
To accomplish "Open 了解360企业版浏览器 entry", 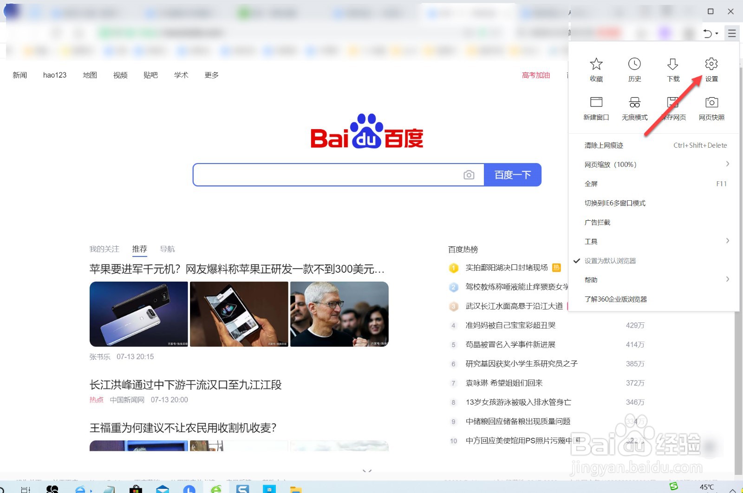I will click(654, 299).
